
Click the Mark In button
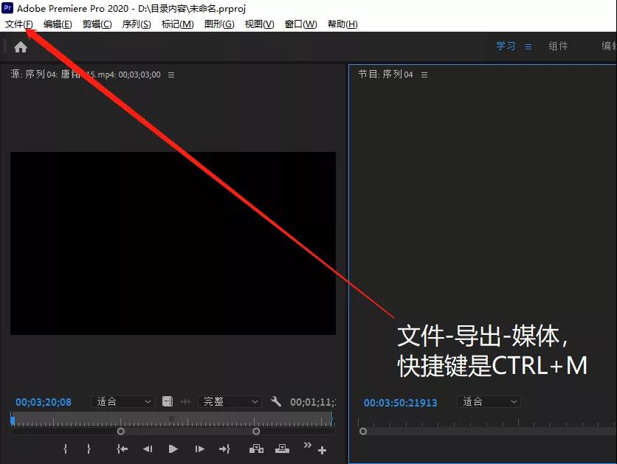click(x=66, y=449)
